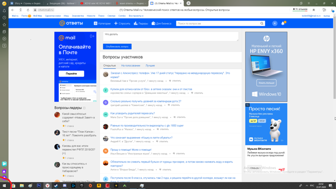This screenshot has height=189, width=336.
Task: Select the 'Лучшие' tab
Action: (x=150, y=66)
